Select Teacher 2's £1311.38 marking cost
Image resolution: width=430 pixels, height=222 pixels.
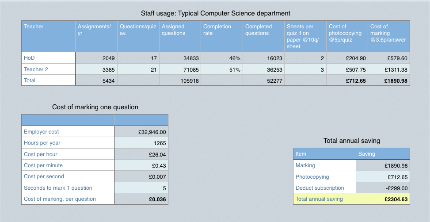click(388, 70)
